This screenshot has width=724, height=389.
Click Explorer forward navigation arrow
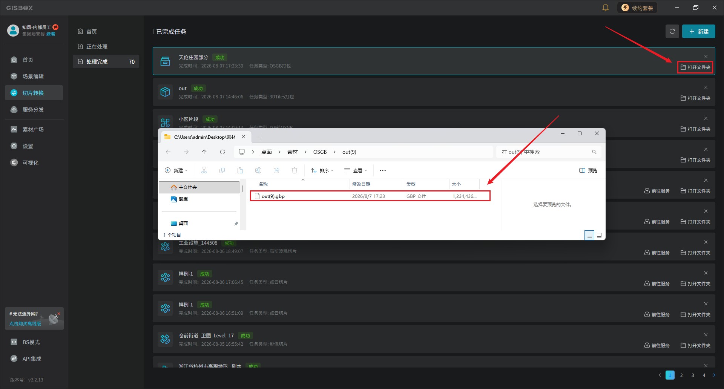tap(186, 152)
